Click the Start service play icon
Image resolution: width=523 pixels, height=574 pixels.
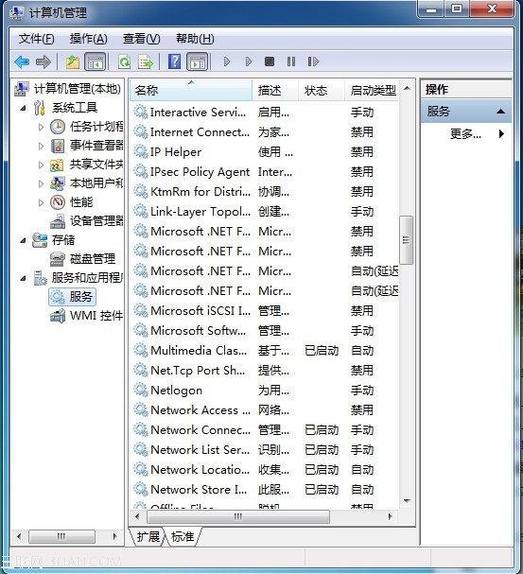tap(227, 61)
